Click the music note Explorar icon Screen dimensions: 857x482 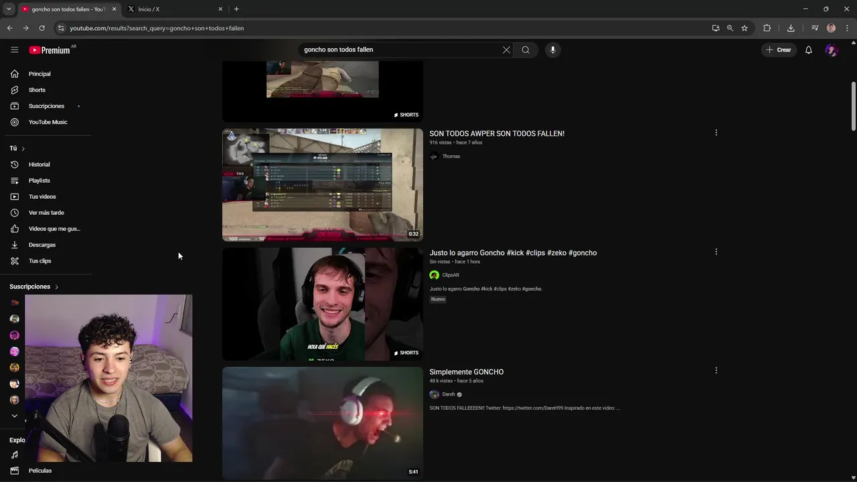click(x=15, y=455)
